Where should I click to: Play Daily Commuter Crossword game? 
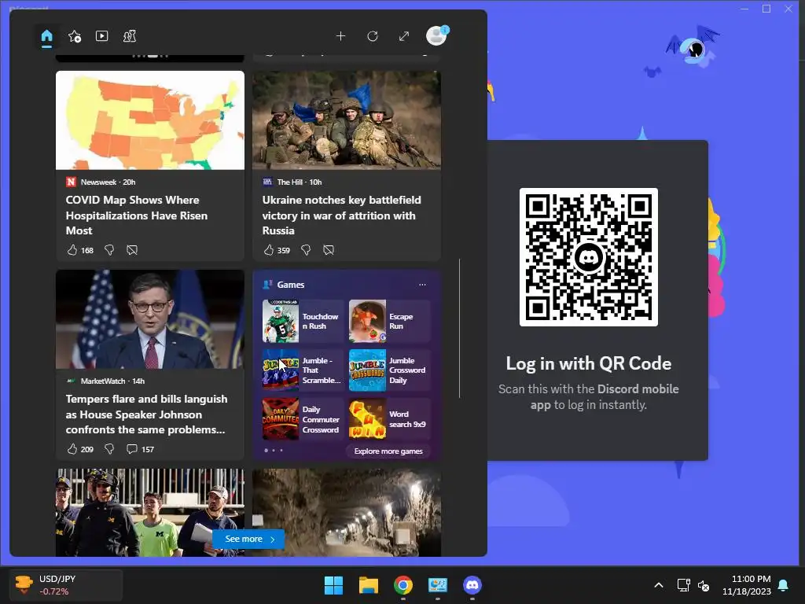pyautogui.click(x=303, y=419)
